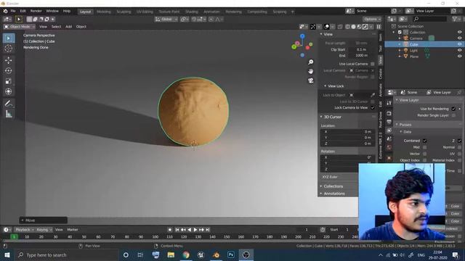Select the Transform tool
This screenshot has height=261, width=465.
tap(9, 91)
